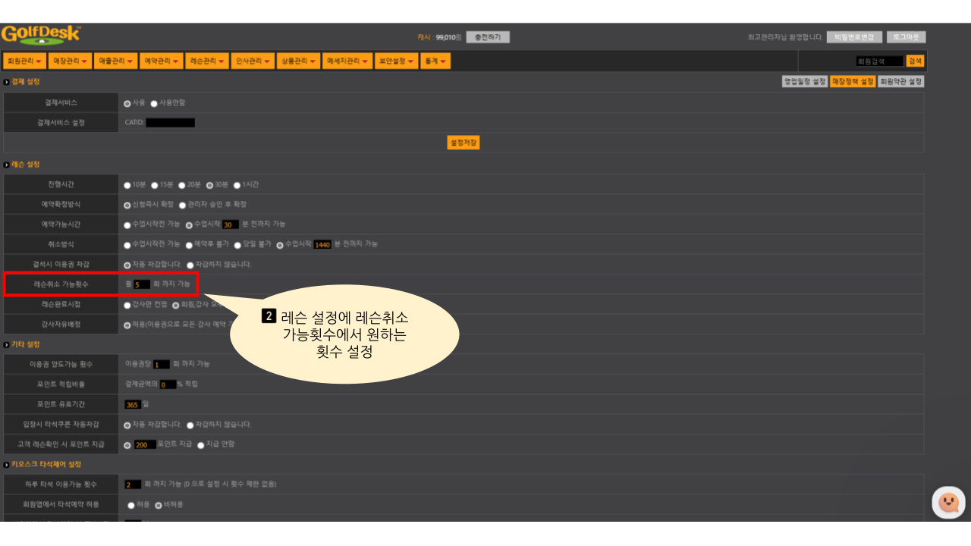Click the 로그아웃 button

click(906, 36)
